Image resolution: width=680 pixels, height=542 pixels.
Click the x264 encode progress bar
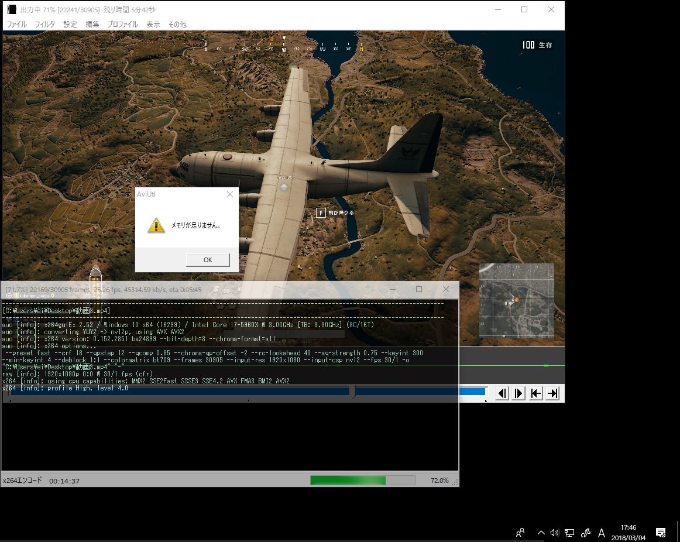pos(363,480)
